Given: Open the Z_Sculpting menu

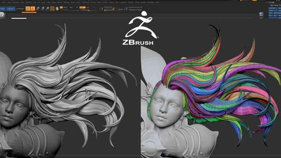Looking at the screenshot, I should tap(150, 2).
